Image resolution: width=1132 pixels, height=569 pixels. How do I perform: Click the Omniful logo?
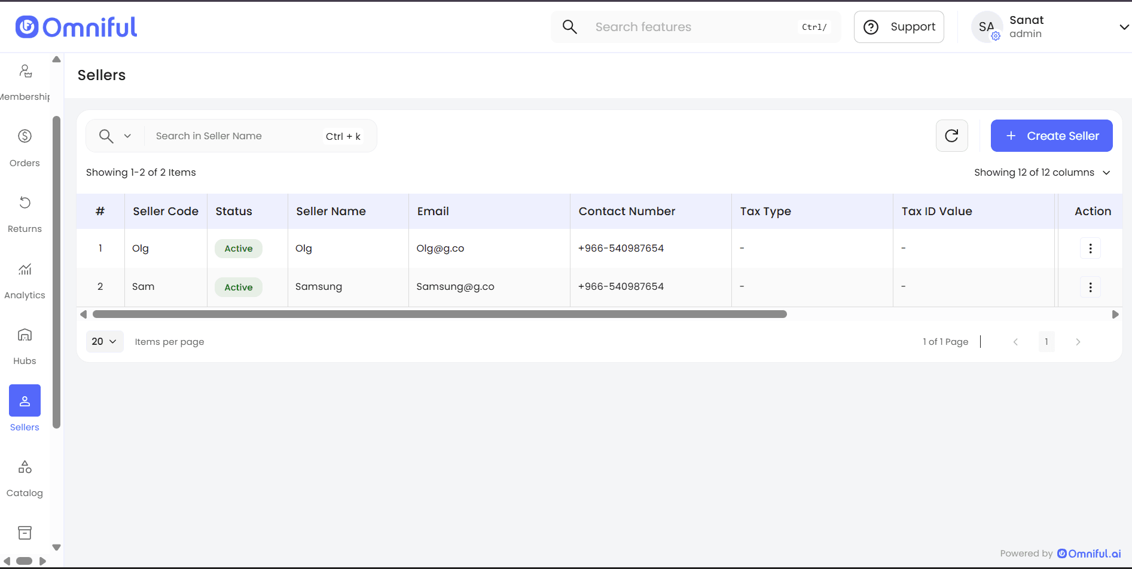(77, 27)
